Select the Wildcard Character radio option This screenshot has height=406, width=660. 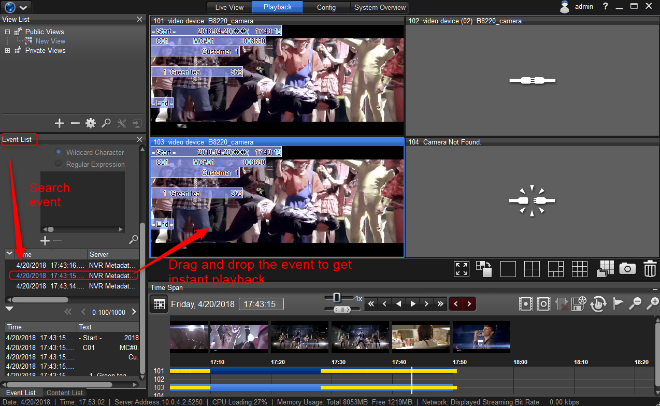(59, 152)
